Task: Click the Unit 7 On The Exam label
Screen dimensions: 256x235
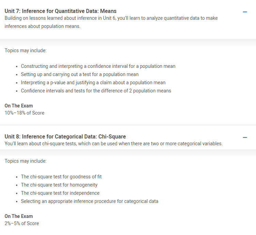Action: (x=19, y=106)
